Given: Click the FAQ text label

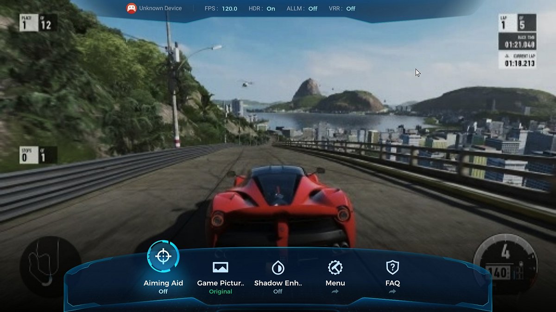Looking at the screenshot, I should [x=392, y=283].
